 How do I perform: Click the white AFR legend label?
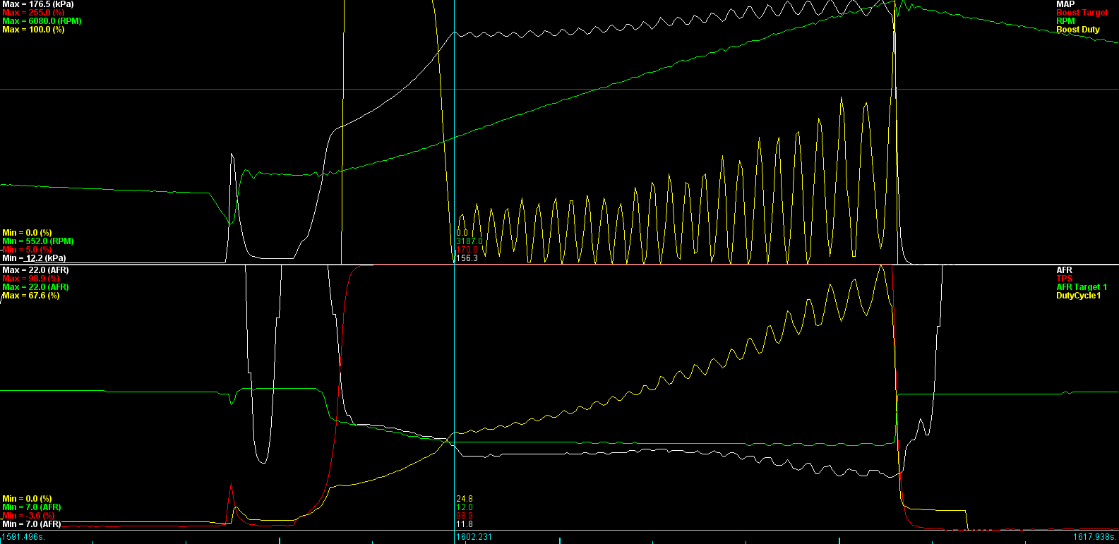point(1065,270)
